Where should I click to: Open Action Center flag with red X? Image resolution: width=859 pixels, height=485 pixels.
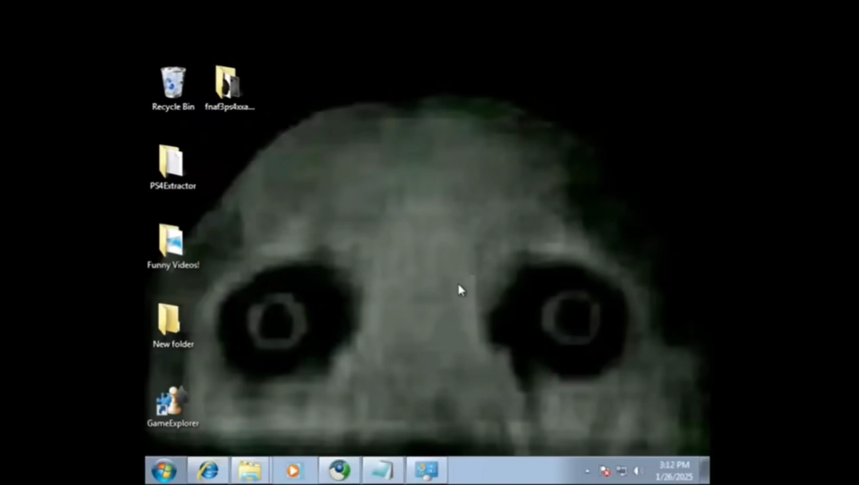pyautogui.click(x=604, y=472)
